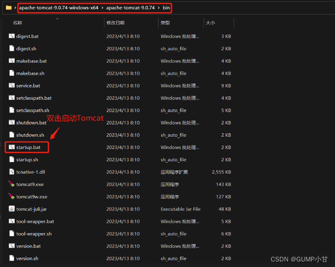The height and width of the screenshot is (267, 335).
Task: Click the 2,555 KB size value
Action: pos(221,172)
